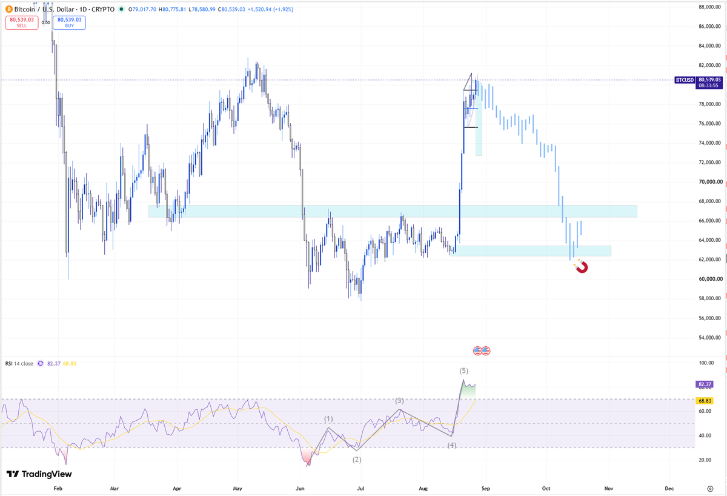The width and height of the screenshot is (727, 496).
Task: Open chart settings gear at bottom right
Action: 709,488
